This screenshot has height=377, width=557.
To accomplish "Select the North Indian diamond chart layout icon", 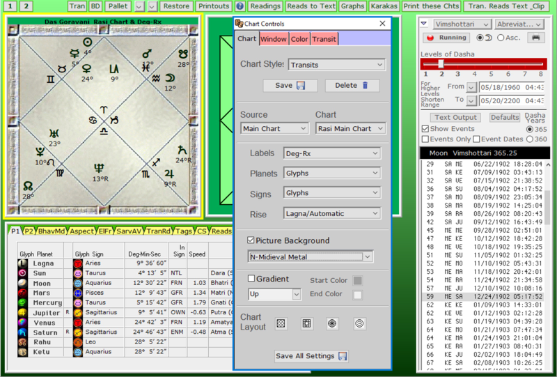I will click(x=281, y=323).
